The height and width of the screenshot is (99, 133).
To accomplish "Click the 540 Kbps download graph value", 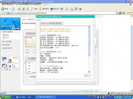I will (x=29, y=37).
